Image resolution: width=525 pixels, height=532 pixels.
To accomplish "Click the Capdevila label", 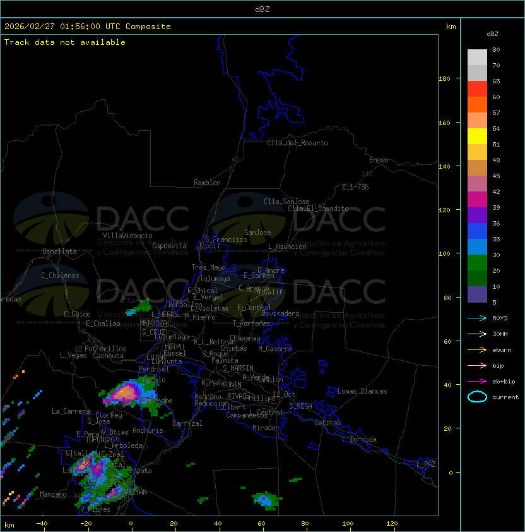I will coord(170,246).
